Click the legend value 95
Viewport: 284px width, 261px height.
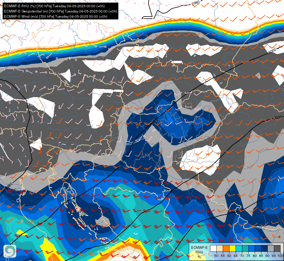click(x=274, y=256)
